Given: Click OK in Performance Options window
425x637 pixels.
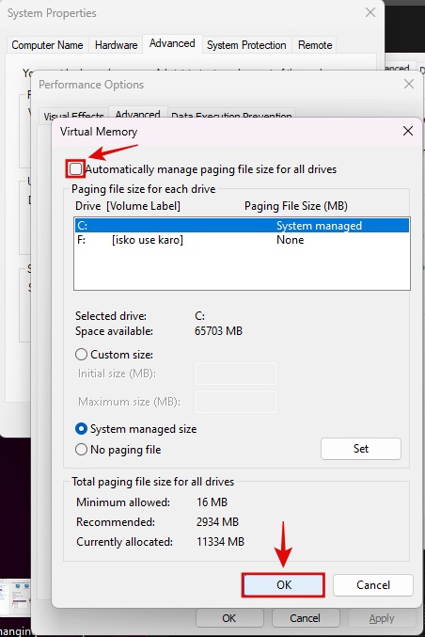Looking at the screenshot, I should click(x=228, y=618).
